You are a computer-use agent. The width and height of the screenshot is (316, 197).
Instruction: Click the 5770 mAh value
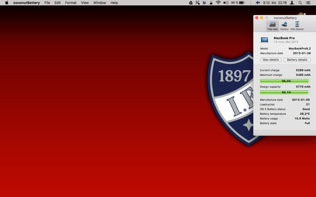tap(303, 86)
